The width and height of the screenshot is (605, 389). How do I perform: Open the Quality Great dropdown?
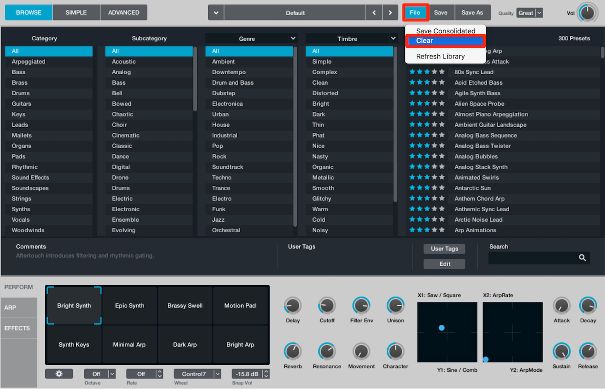(x=530, y=13)
